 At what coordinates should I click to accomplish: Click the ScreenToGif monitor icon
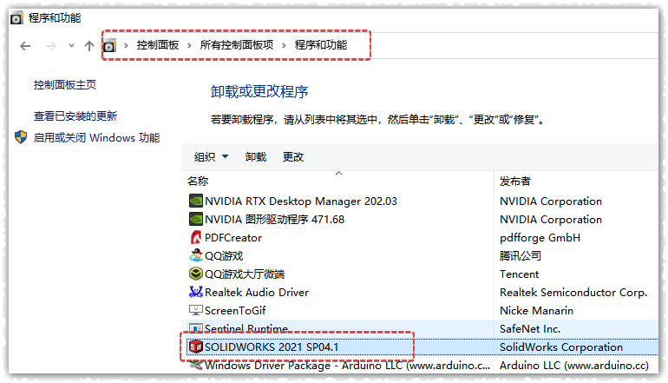[195, 310]
